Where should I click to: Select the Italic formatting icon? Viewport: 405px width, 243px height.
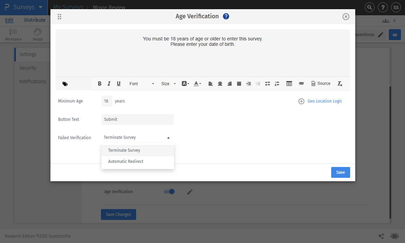coord(109,83)
